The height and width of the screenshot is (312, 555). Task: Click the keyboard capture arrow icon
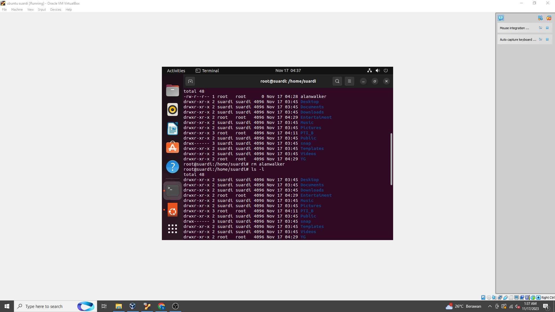tap(538, 298)
